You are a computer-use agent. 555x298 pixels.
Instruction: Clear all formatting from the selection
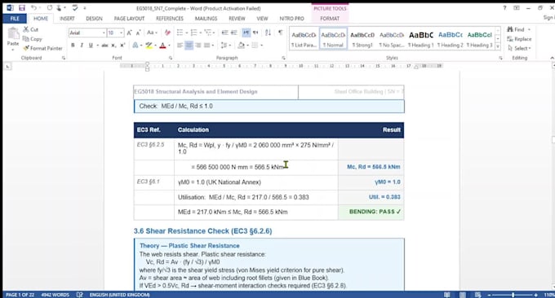click(167, 33)
